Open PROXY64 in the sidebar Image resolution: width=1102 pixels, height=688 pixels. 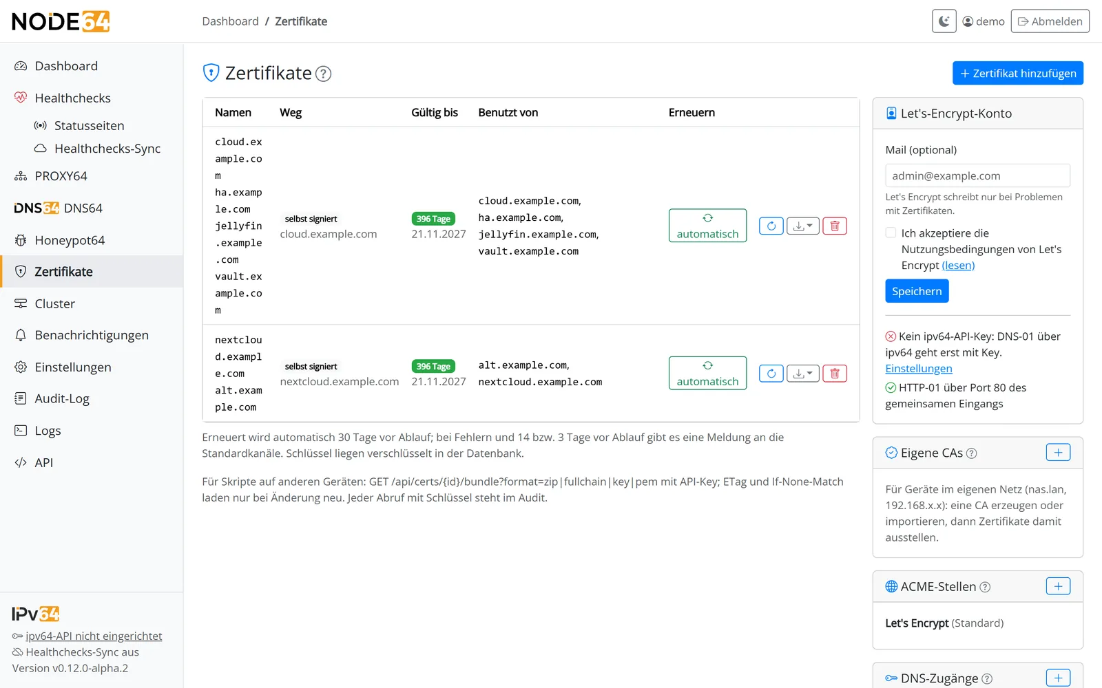tap(92, 176)
